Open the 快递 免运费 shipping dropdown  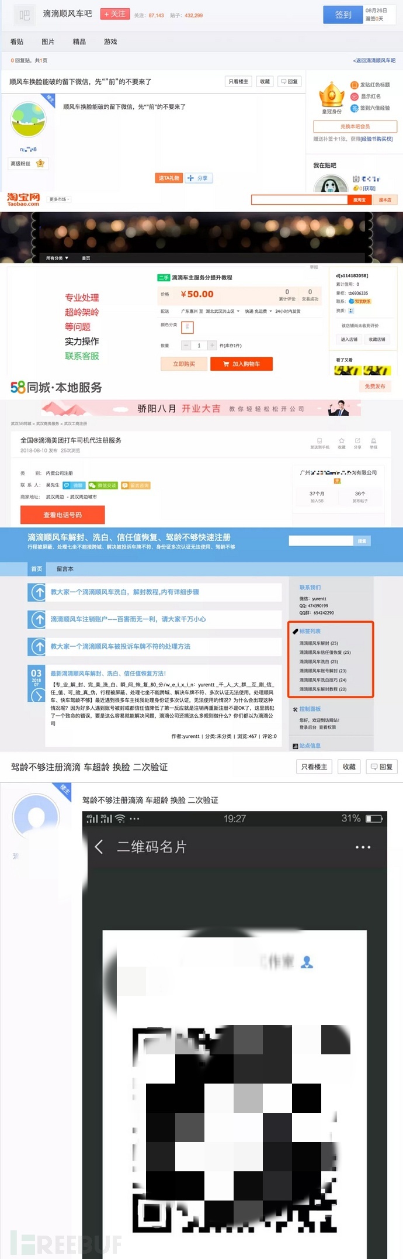pyautogui.click(x=259, y=312)
